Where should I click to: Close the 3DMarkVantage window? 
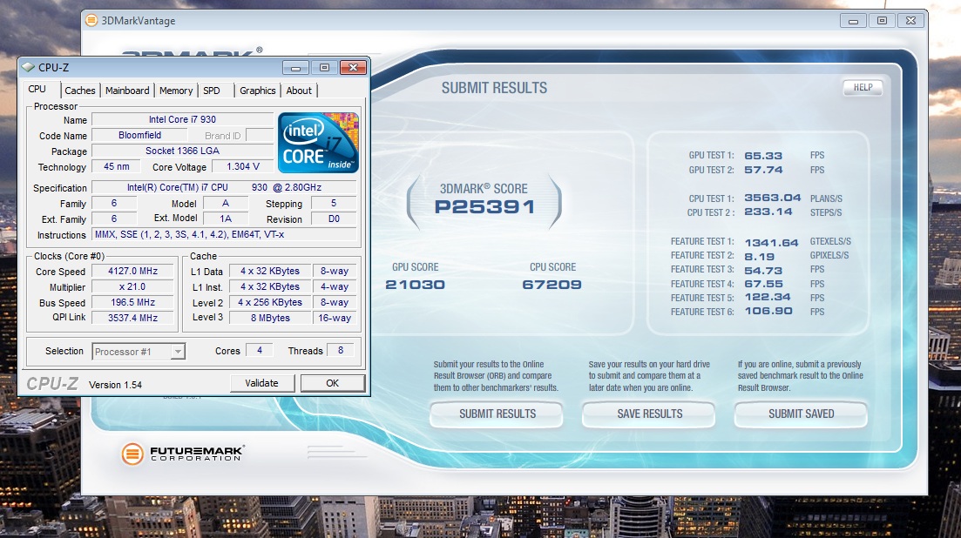pyautogui.click(x=910, y=20)
